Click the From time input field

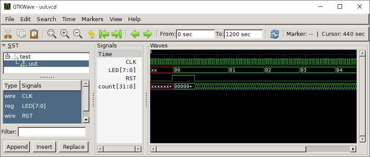pyautogui.click(x=195, y=34)
